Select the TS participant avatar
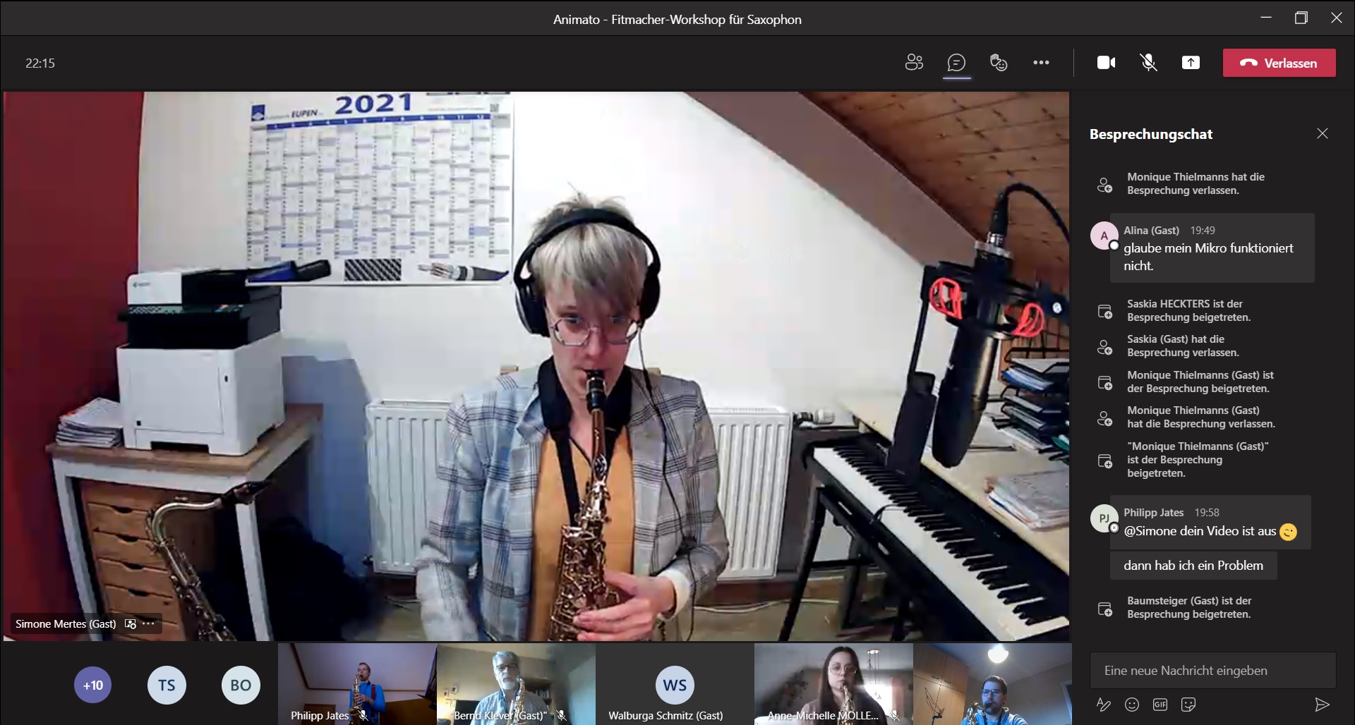This screenshot has width=1355, height=725. (167, 685)
